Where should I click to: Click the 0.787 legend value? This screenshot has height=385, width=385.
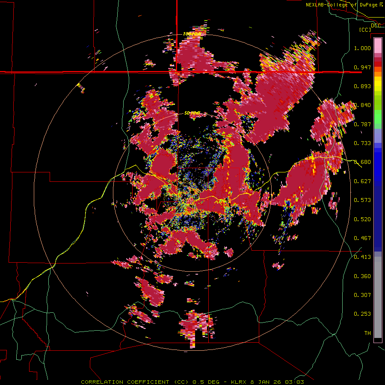tap(362, 124)
